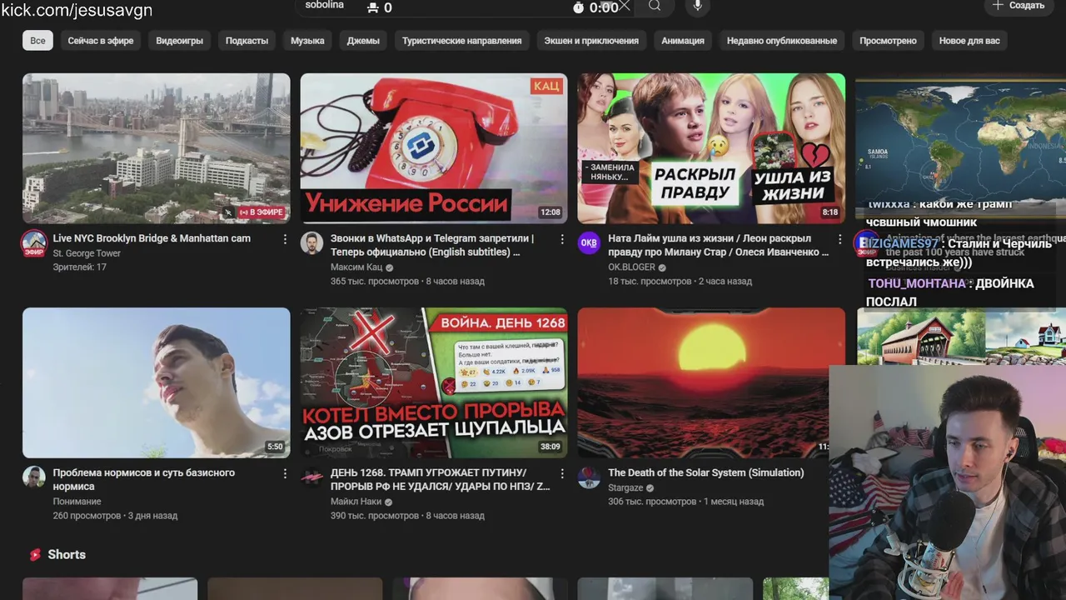Click the Максим Кац channel name
This screenshot has height=600, width=1066.
point(356,267)
